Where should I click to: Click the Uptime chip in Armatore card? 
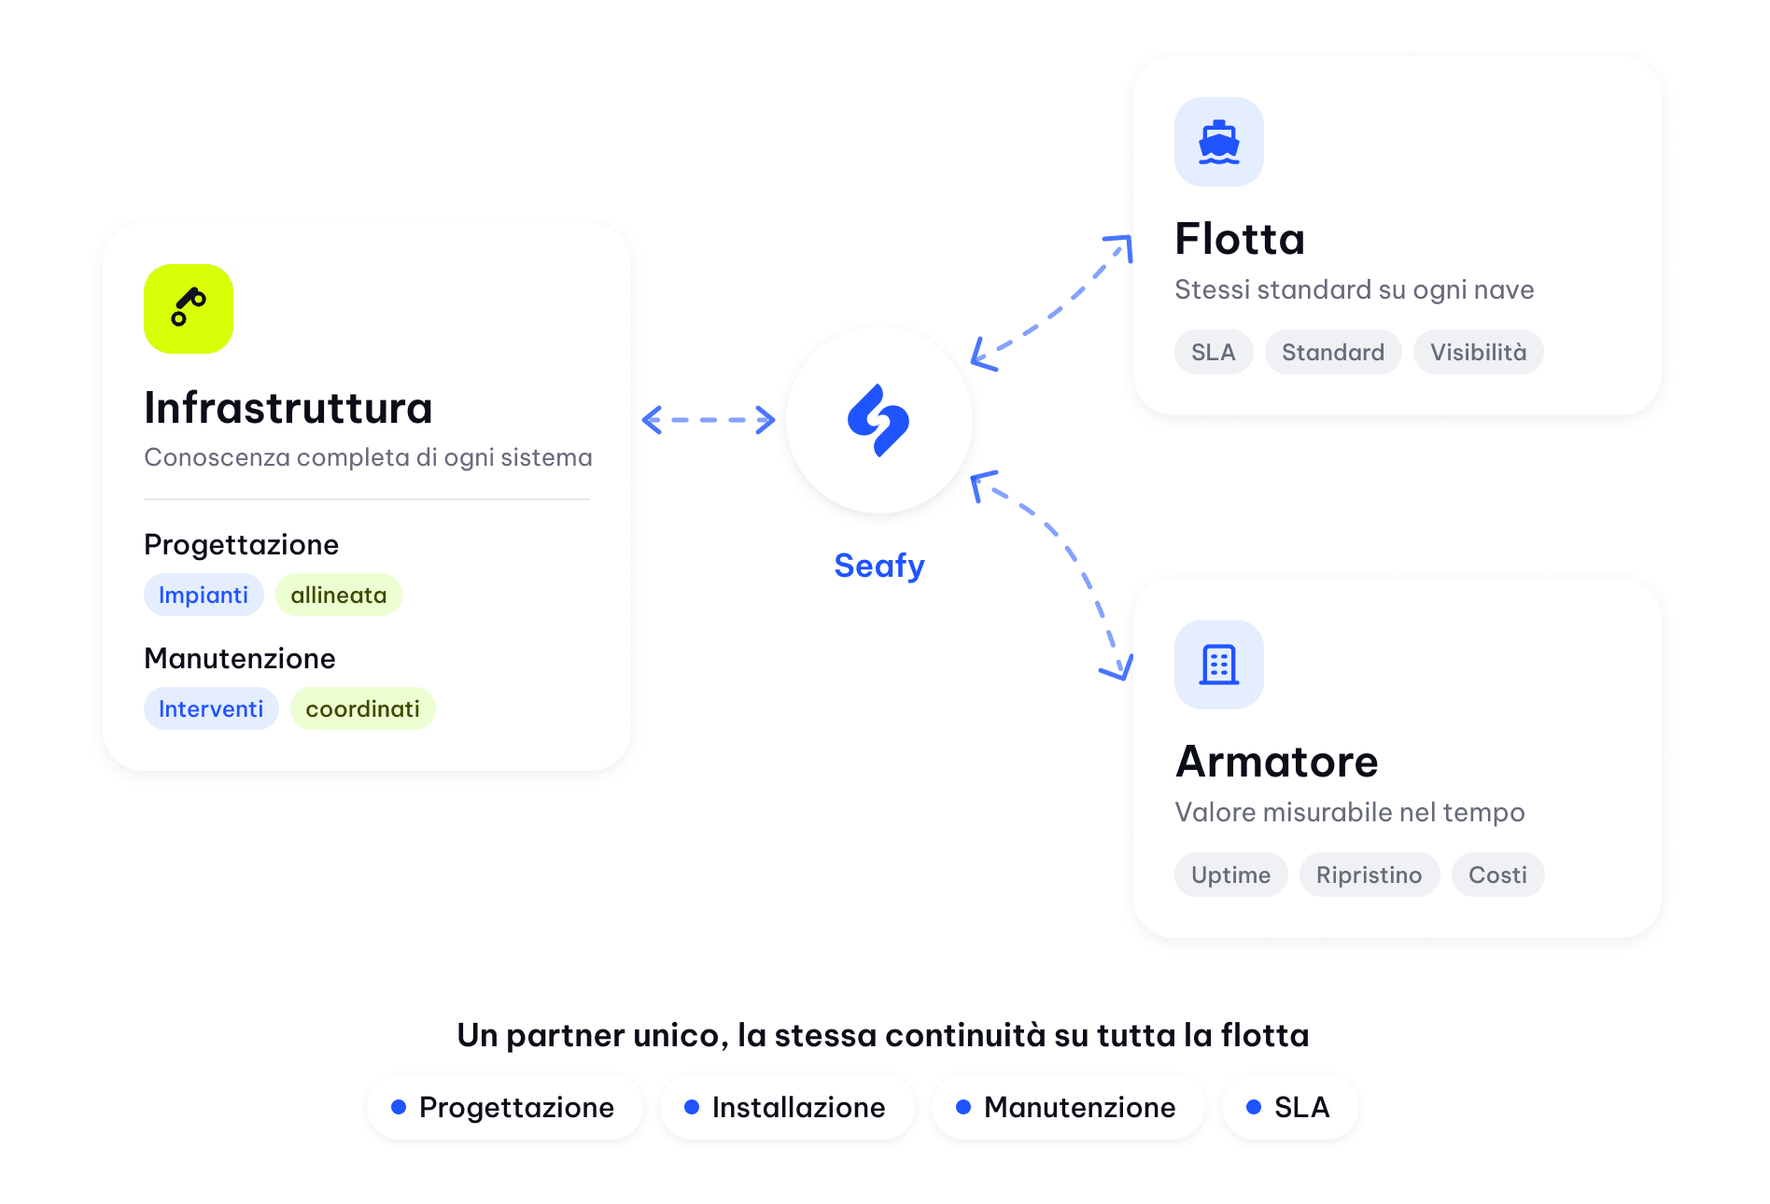tap(1231, 875)
